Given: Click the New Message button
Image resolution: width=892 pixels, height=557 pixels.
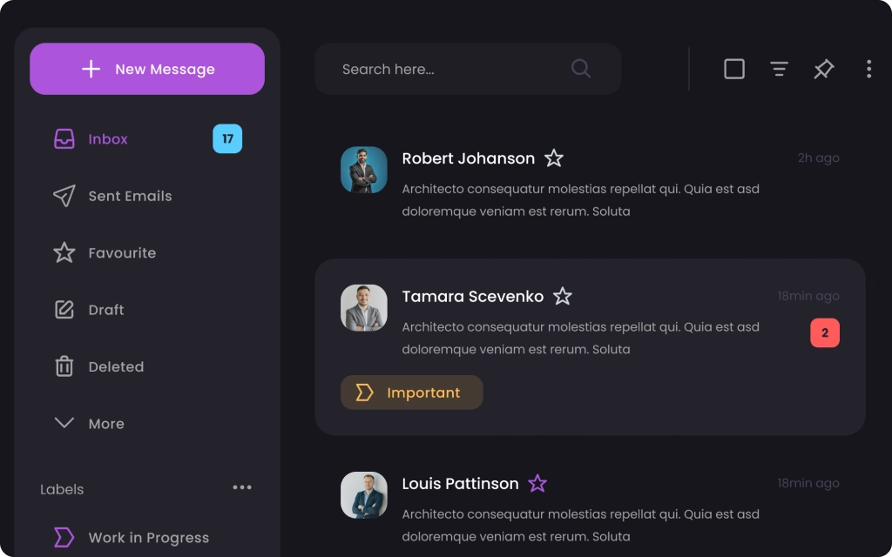Looking at the screenshot, I should 146,69.
